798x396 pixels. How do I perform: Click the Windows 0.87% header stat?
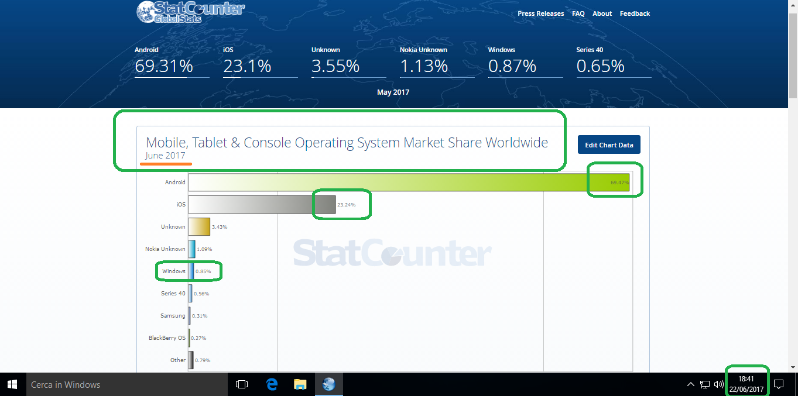(x=525, y=61)
